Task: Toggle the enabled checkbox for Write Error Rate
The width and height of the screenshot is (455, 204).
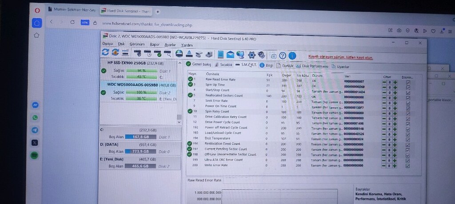Action: point(408,166)
